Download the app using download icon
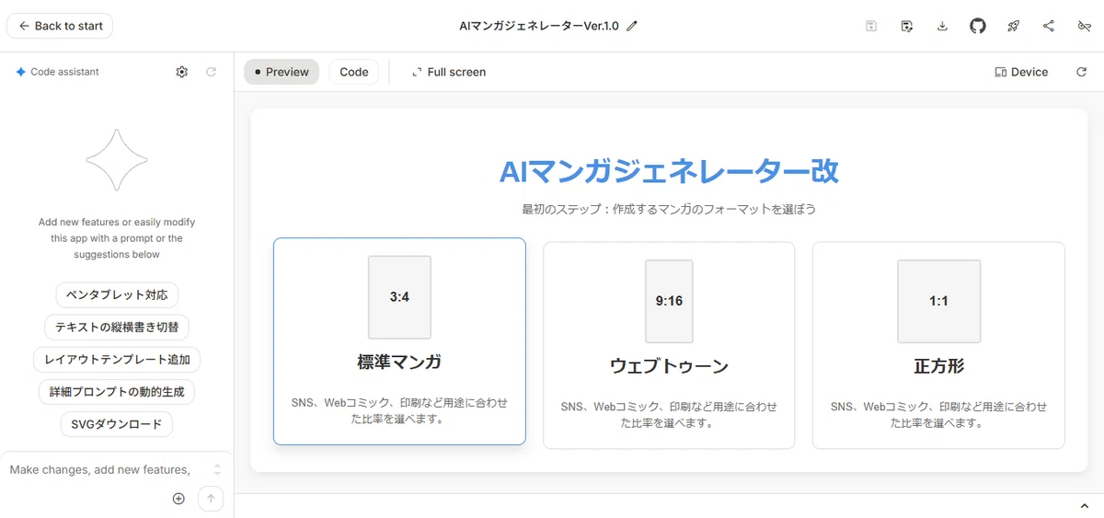Viewport: 1104px width, 518px height. [x=942, y=26]
